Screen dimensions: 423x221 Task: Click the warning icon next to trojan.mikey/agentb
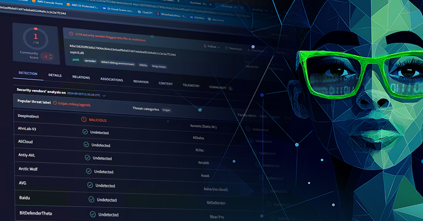(x=55, y=103)
